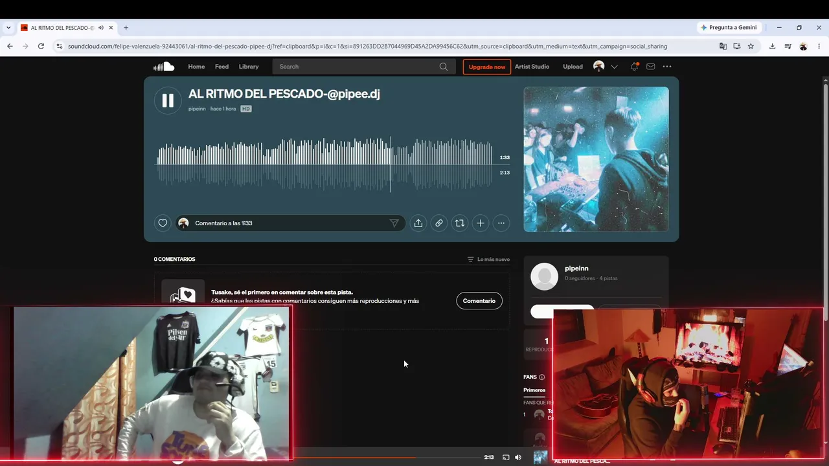Open Chrome media control icon
This screenshot has width=829, height=466.
[x=788, y=46]
